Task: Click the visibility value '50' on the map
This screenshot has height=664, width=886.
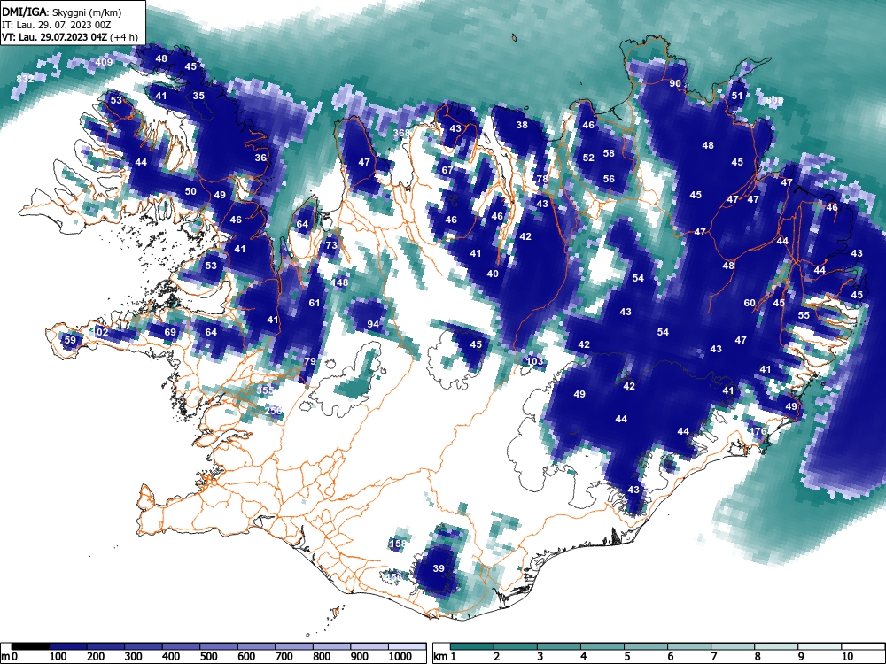Action: tap(190, 191)
